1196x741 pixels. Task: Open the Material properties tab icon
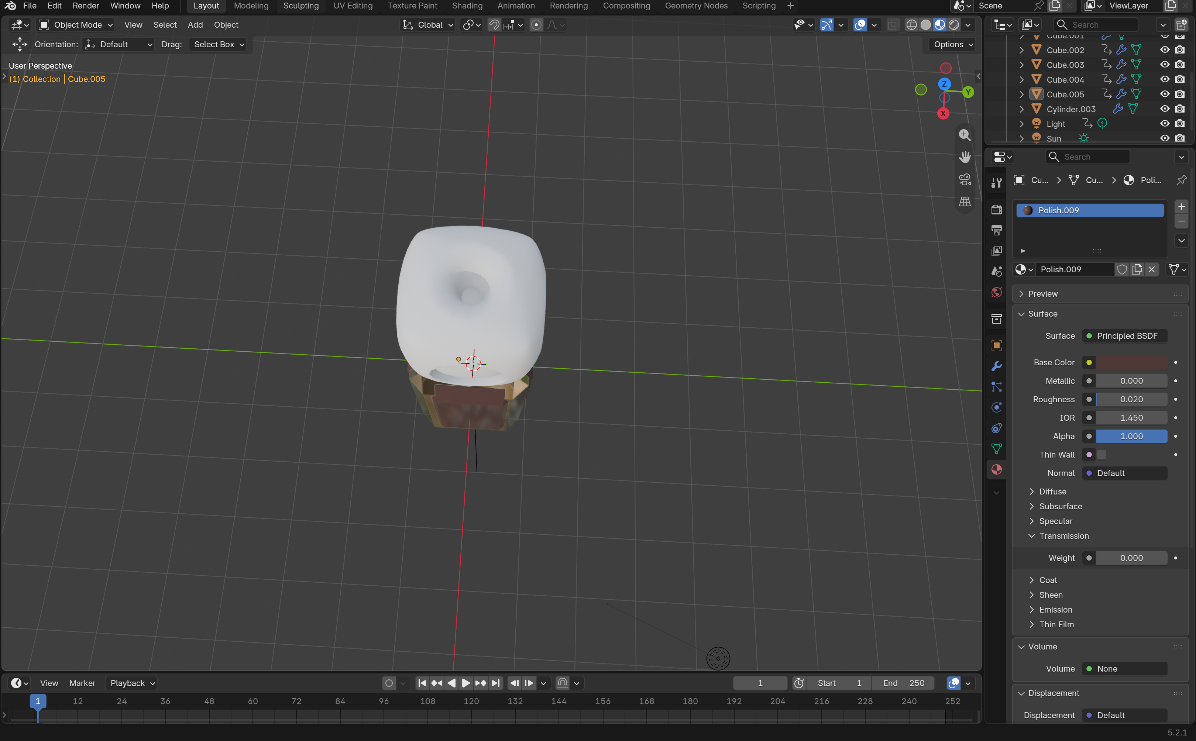(996, 469)
